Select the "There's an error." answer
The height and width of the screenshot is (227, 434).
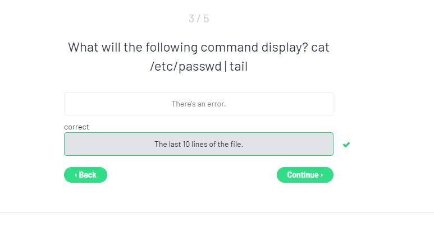pos(199,104)
